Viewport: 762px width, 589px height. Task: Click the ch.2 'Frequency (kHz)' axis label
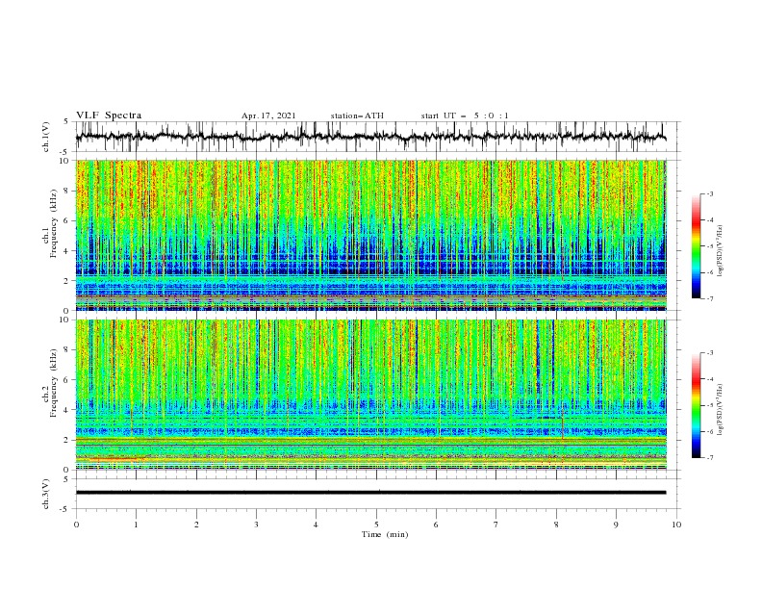coord(54,383)
